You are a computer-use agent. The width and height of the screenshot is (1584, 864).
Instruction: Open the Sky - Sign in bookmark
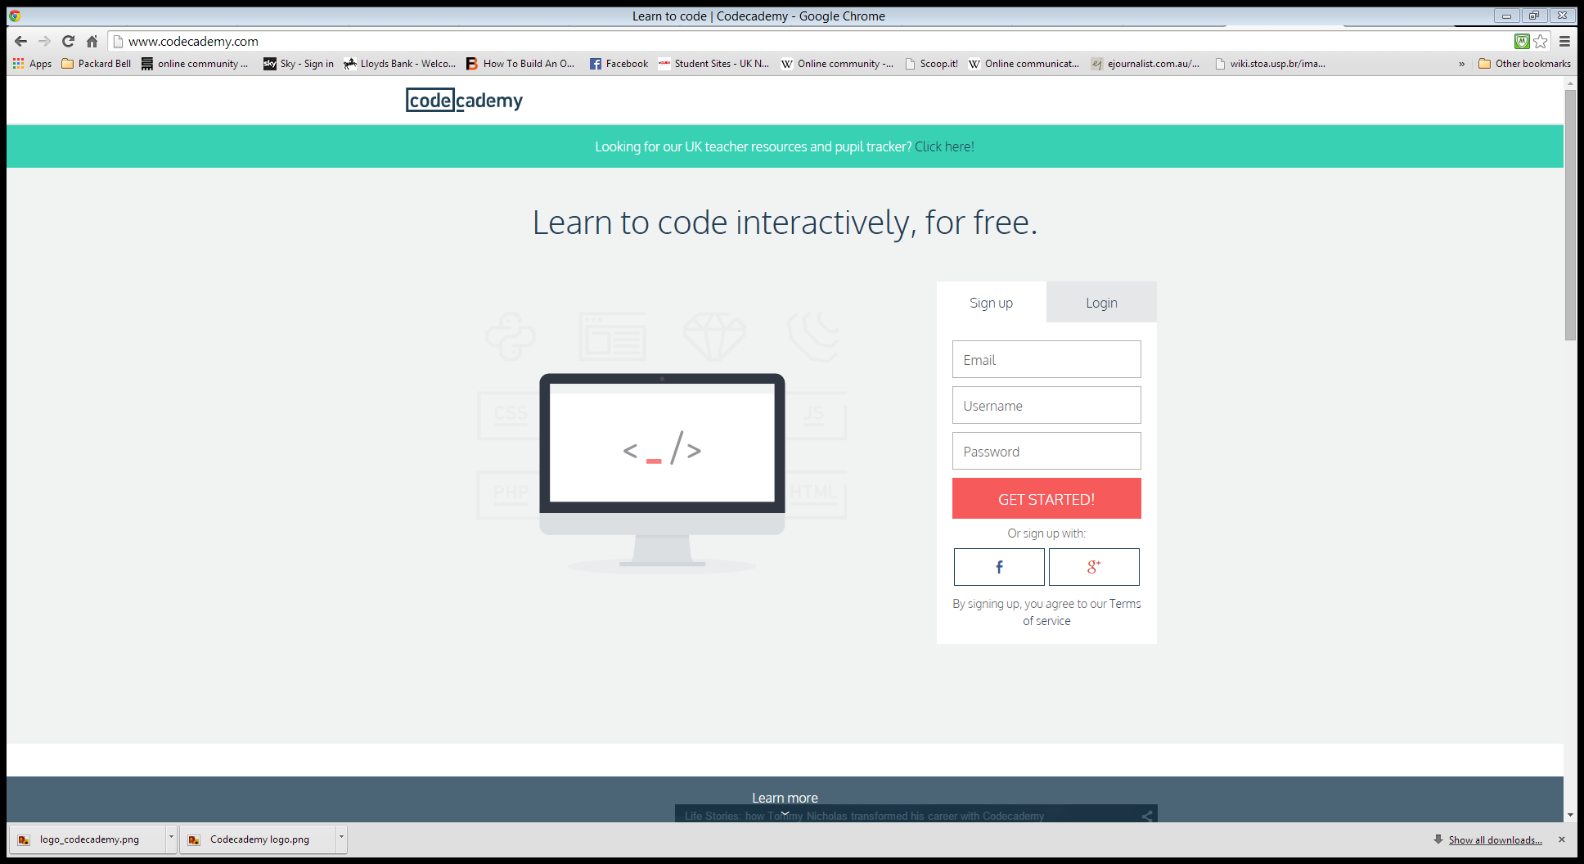coord(299,64)
